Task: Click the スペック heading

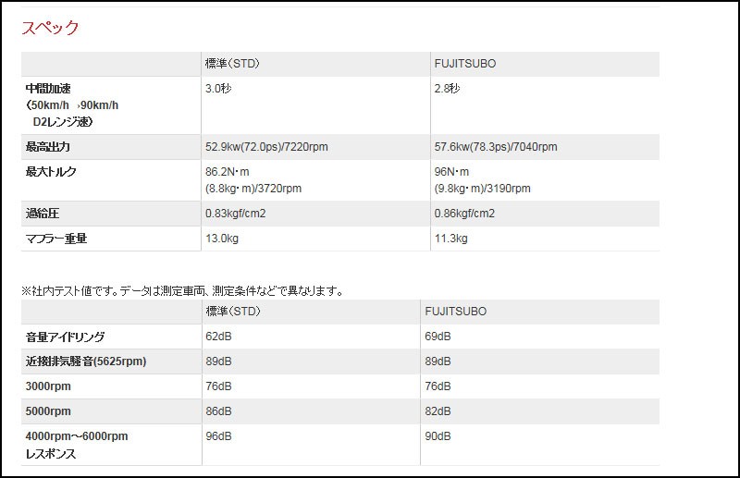Action: tap(51, 28)
